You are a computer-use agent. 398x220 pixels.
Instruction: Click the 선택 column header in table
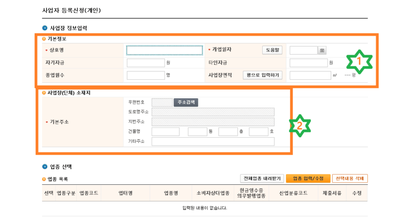click(x=49, y=193)
